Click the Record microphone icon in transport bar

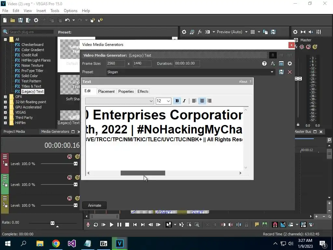[88, 225]
